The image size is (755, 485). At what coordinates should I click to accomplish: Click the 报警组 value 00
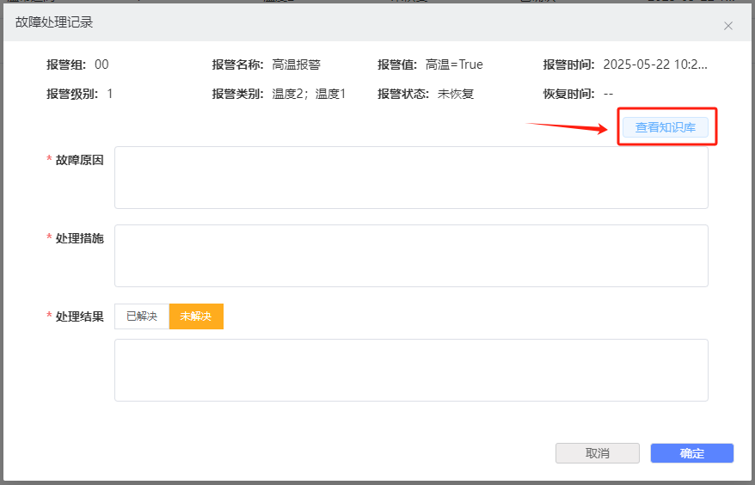point(101,64)
